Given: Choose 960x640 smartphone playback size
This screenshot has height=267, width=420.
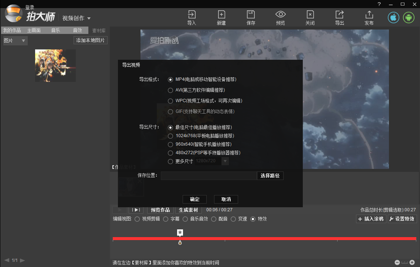Looking at the screenshot, I should click(x=170, y=144).
